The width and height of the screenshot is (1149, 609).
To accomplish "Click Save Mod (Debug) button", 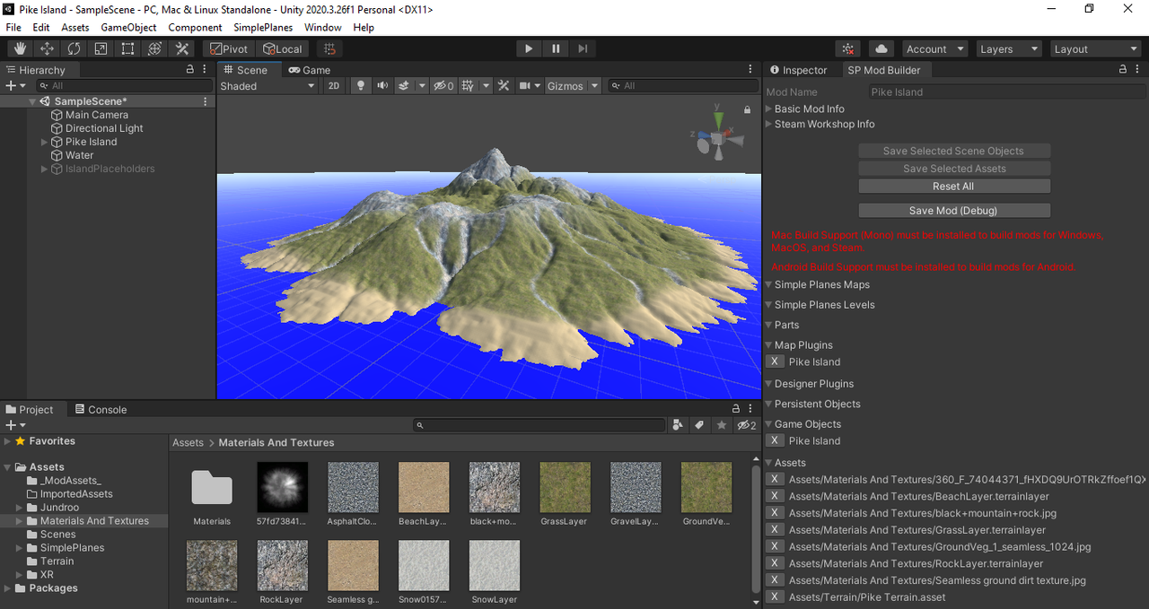I will [953, 211].
